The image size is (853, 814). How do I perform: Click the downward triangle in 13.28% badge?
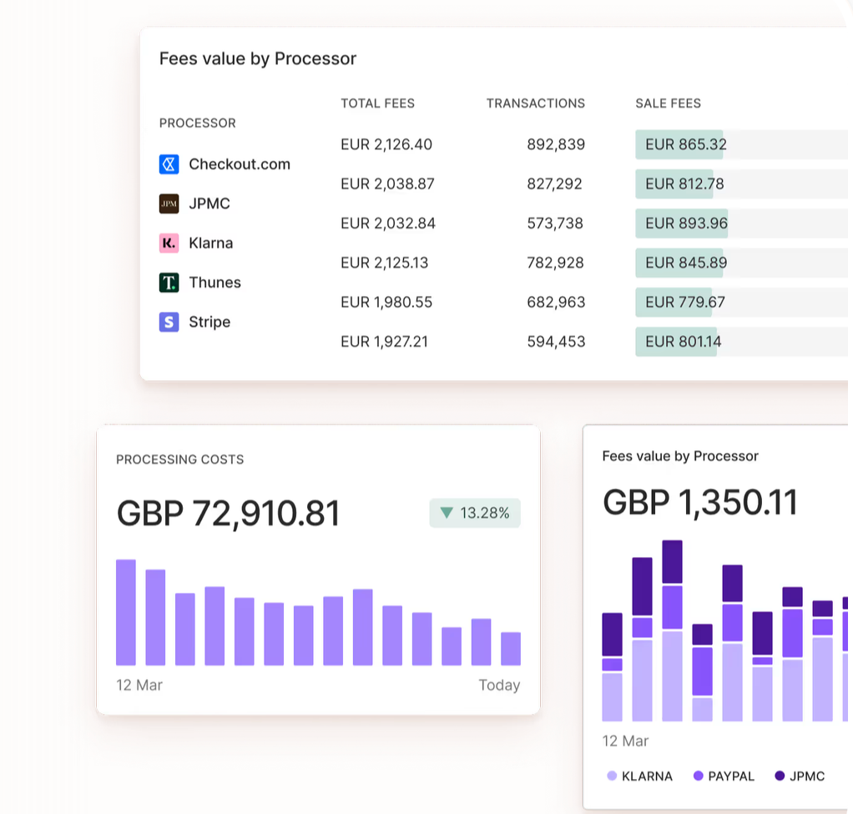point(446,513)
